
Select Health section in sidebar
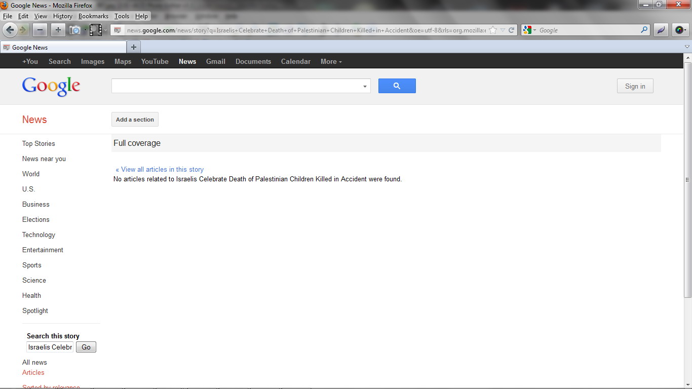coord(31,295)
